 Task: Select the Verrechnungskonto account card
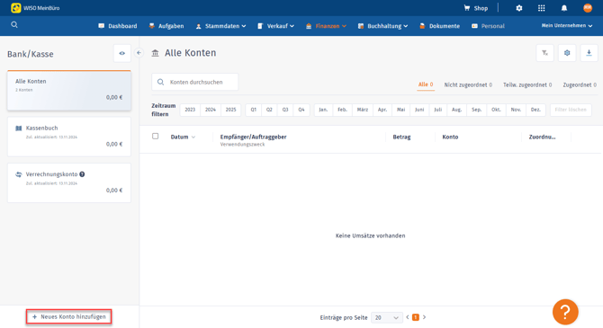(x=69, y=182)
